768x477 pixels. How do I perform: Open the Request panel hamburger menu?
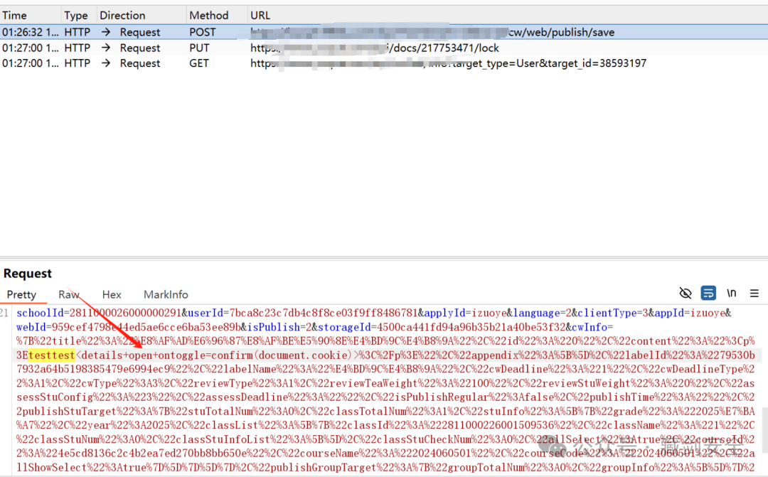pyautogui.click(x=754, y=294)
